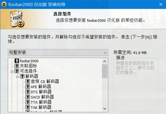Toggle the 可选插件 component checkbox
Viewport: 166px width, 114px height.
(17, 71)
